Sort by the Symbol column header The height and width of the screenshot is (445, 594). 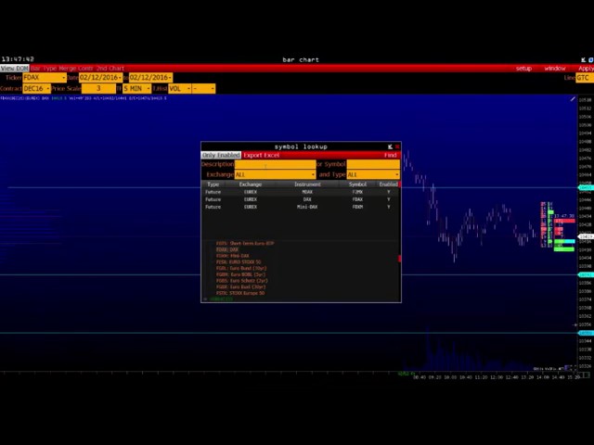357,184
